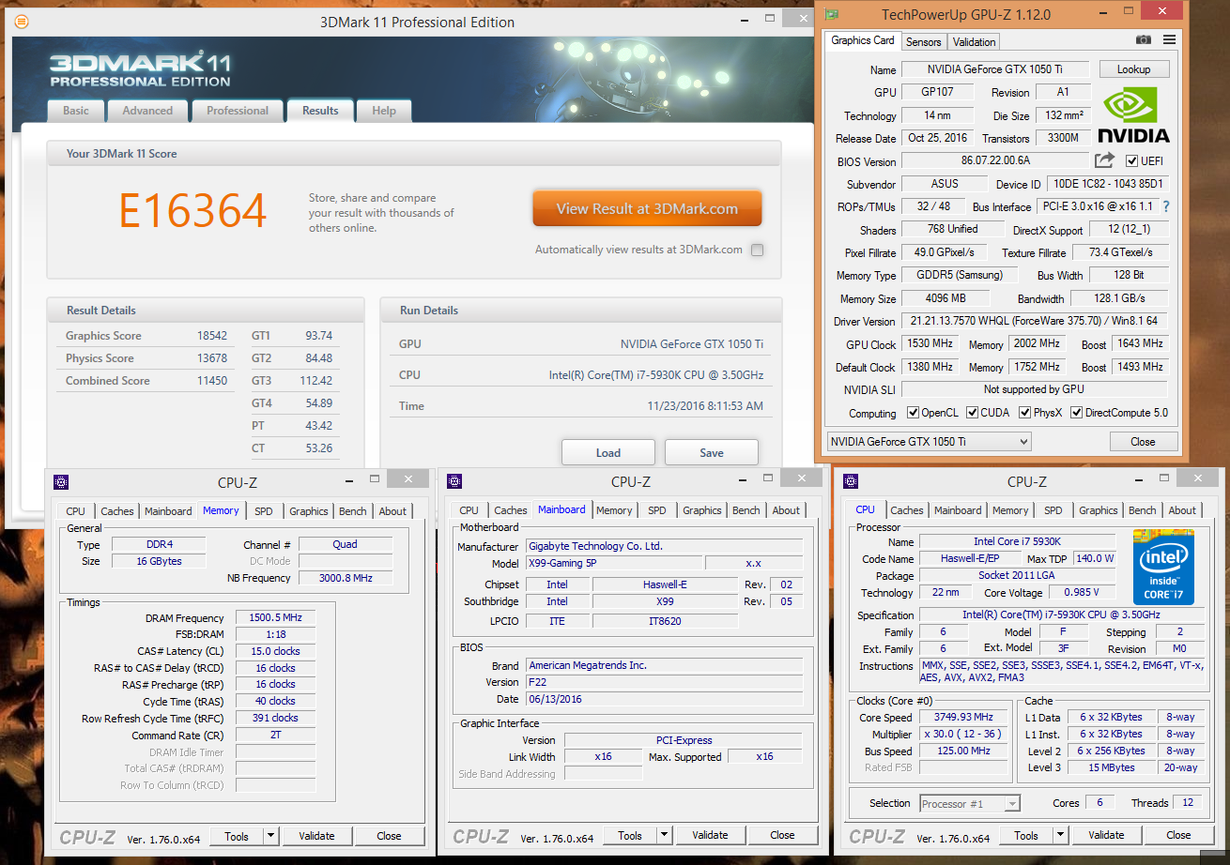
Task: Switch to the Basic tab in 3DMark
Action: tap(76, 111)
